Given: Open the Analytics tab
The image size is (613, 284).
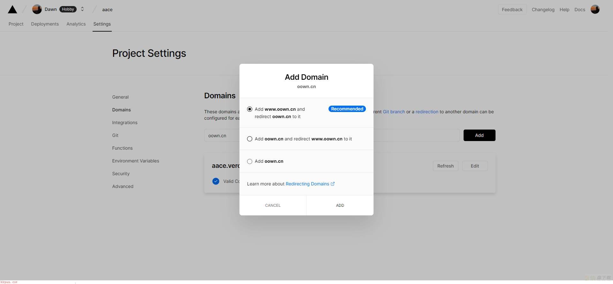Looking at the screenshot, I should point(76,24).
